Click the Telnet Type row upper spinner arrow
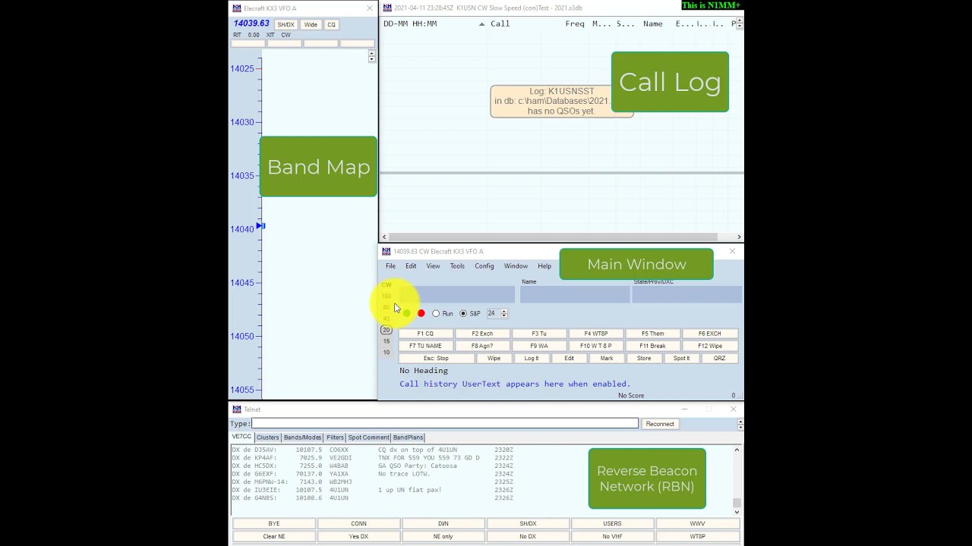 740,421
